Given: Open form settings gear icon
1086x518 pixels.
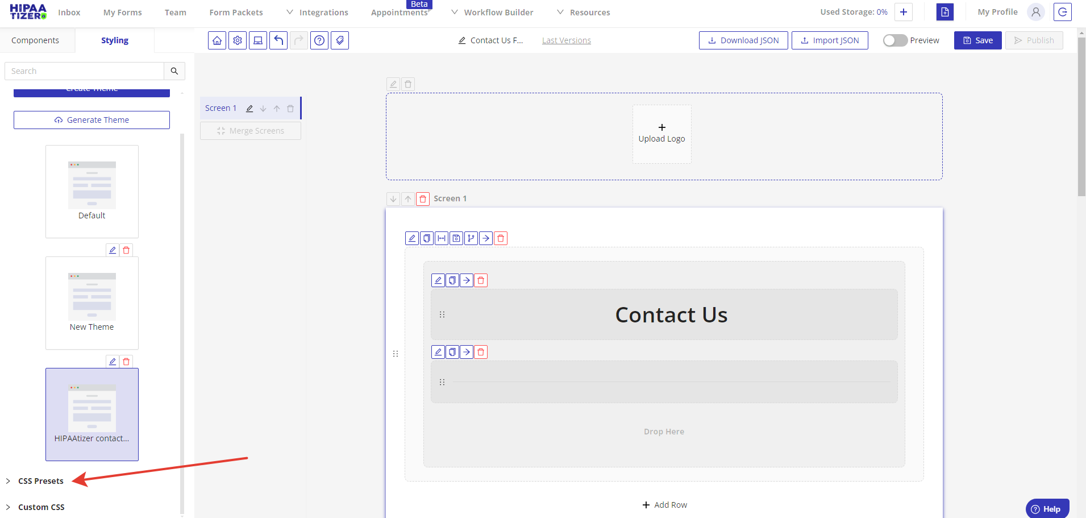Looking at the screenshot, I should click(238, 40).
